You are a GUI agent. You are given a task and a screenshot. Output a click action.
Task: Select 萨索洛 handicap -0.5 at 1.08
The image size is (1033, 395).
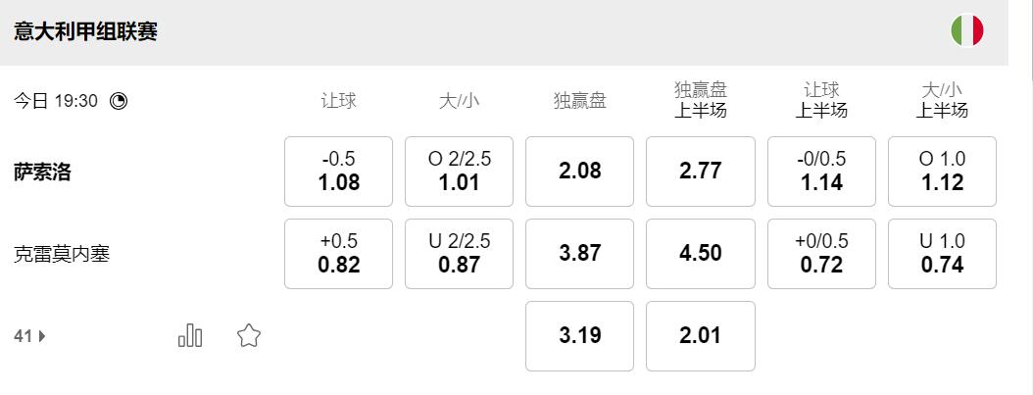338,172
